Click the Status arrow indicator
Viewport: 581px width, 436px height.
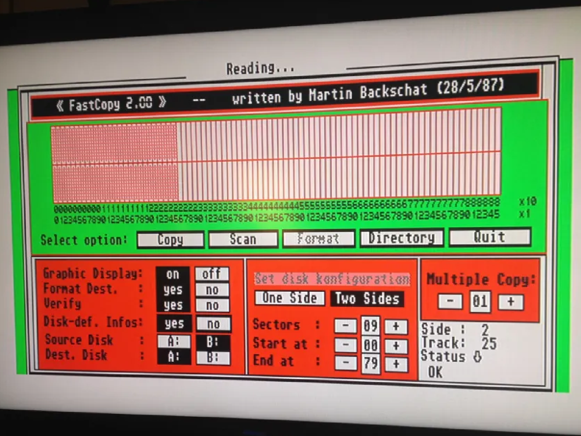[x=477, y=356]
